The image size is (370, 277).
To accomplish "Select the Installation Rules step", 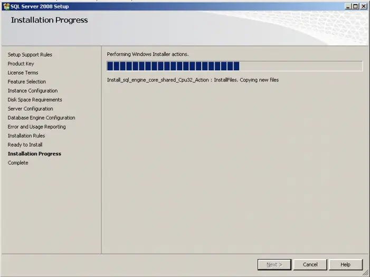I will pos(26,136).
